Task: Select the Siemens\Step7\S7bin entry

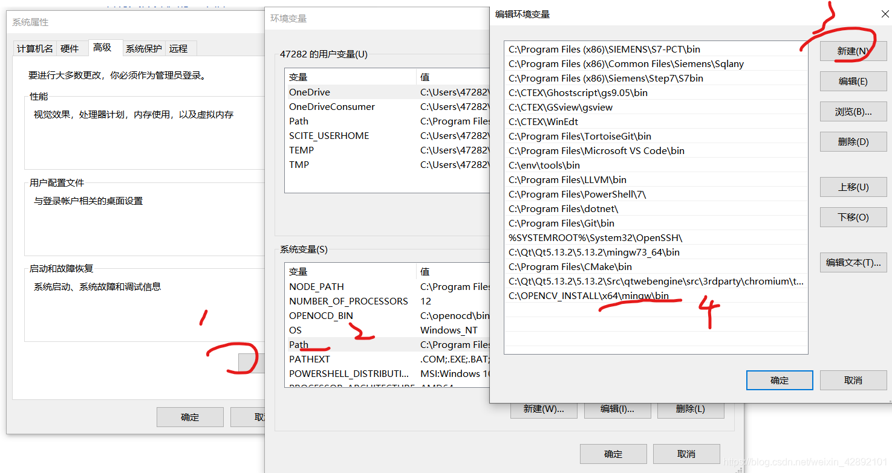Action: tap(656, 79)
